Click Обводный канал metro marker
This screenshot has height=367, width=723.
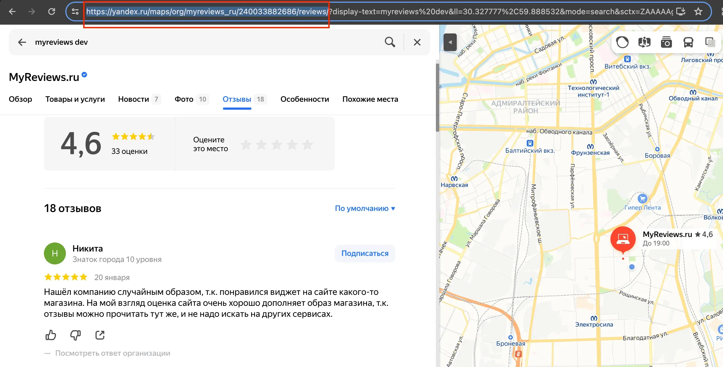click(x=693, y=92)
